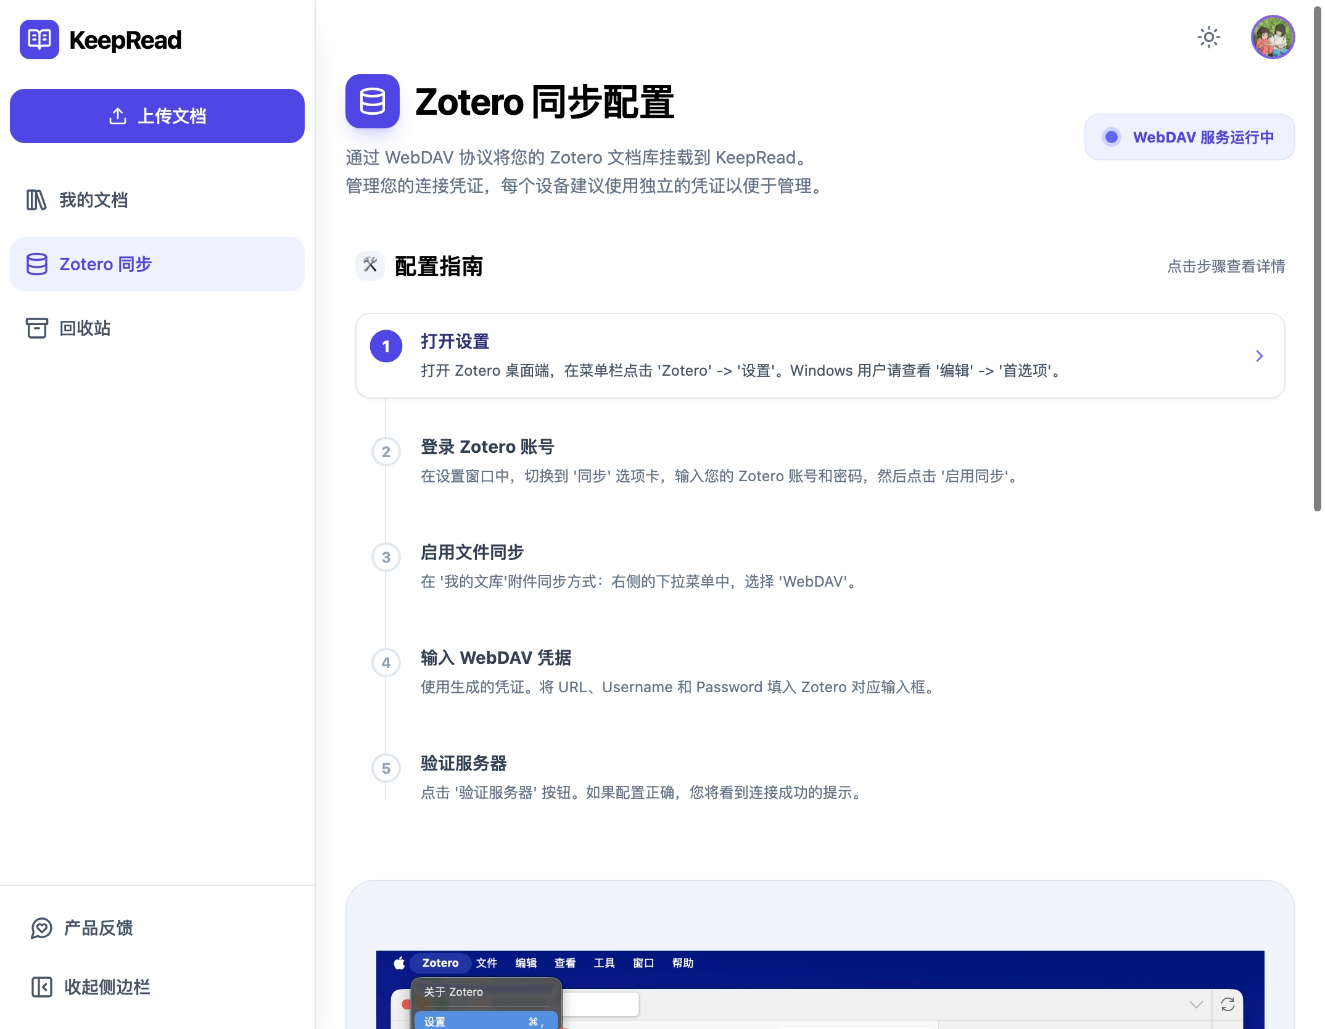Click the wrench icon next to 配置指南
Viewport: 1325px width, 1029px height.
point(369,266)
